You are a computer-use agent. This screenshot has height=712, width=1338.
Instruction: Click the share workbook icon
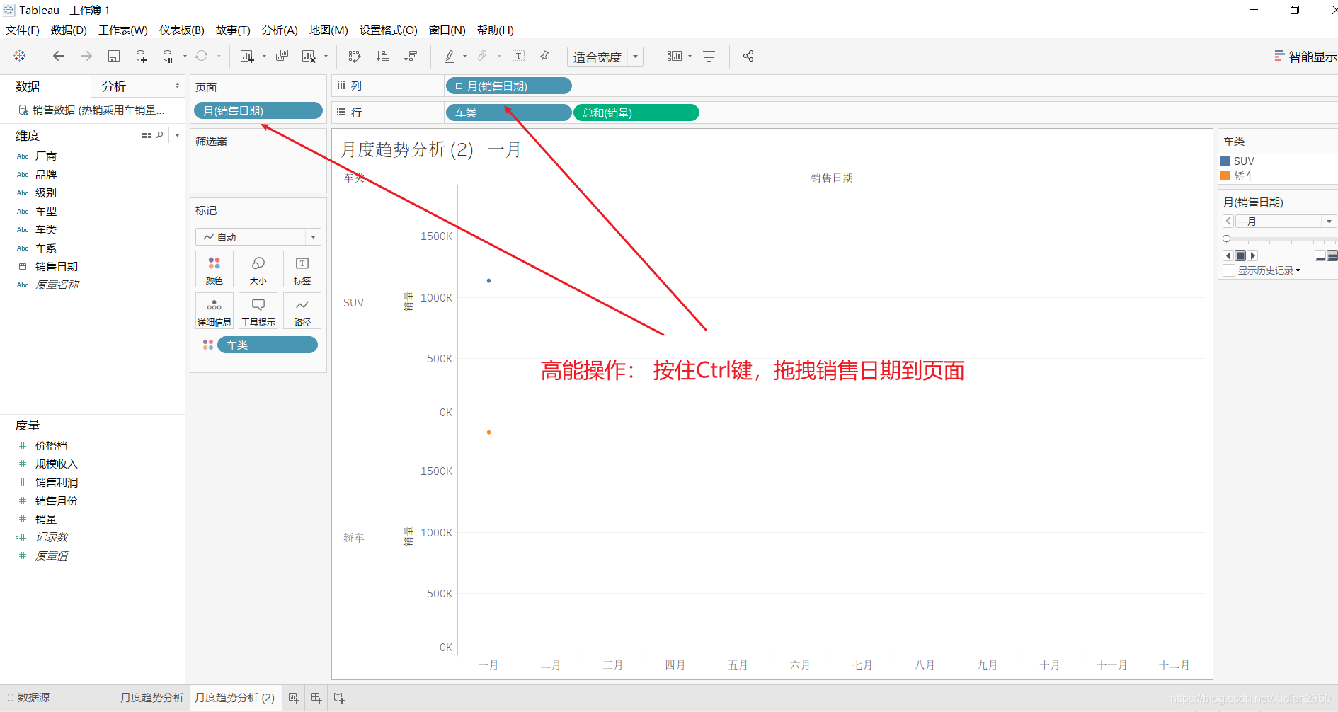click(x=748, y=56)
